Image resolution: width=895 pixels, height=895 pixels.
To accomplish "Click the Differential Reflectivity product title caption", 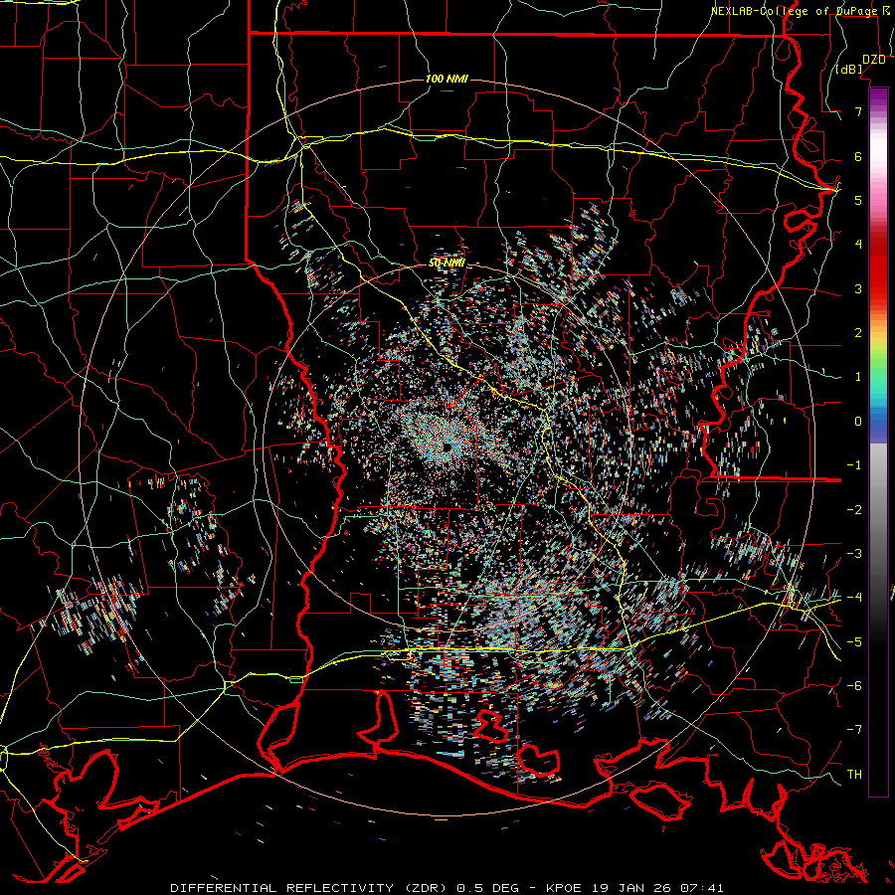I will 447,888.
